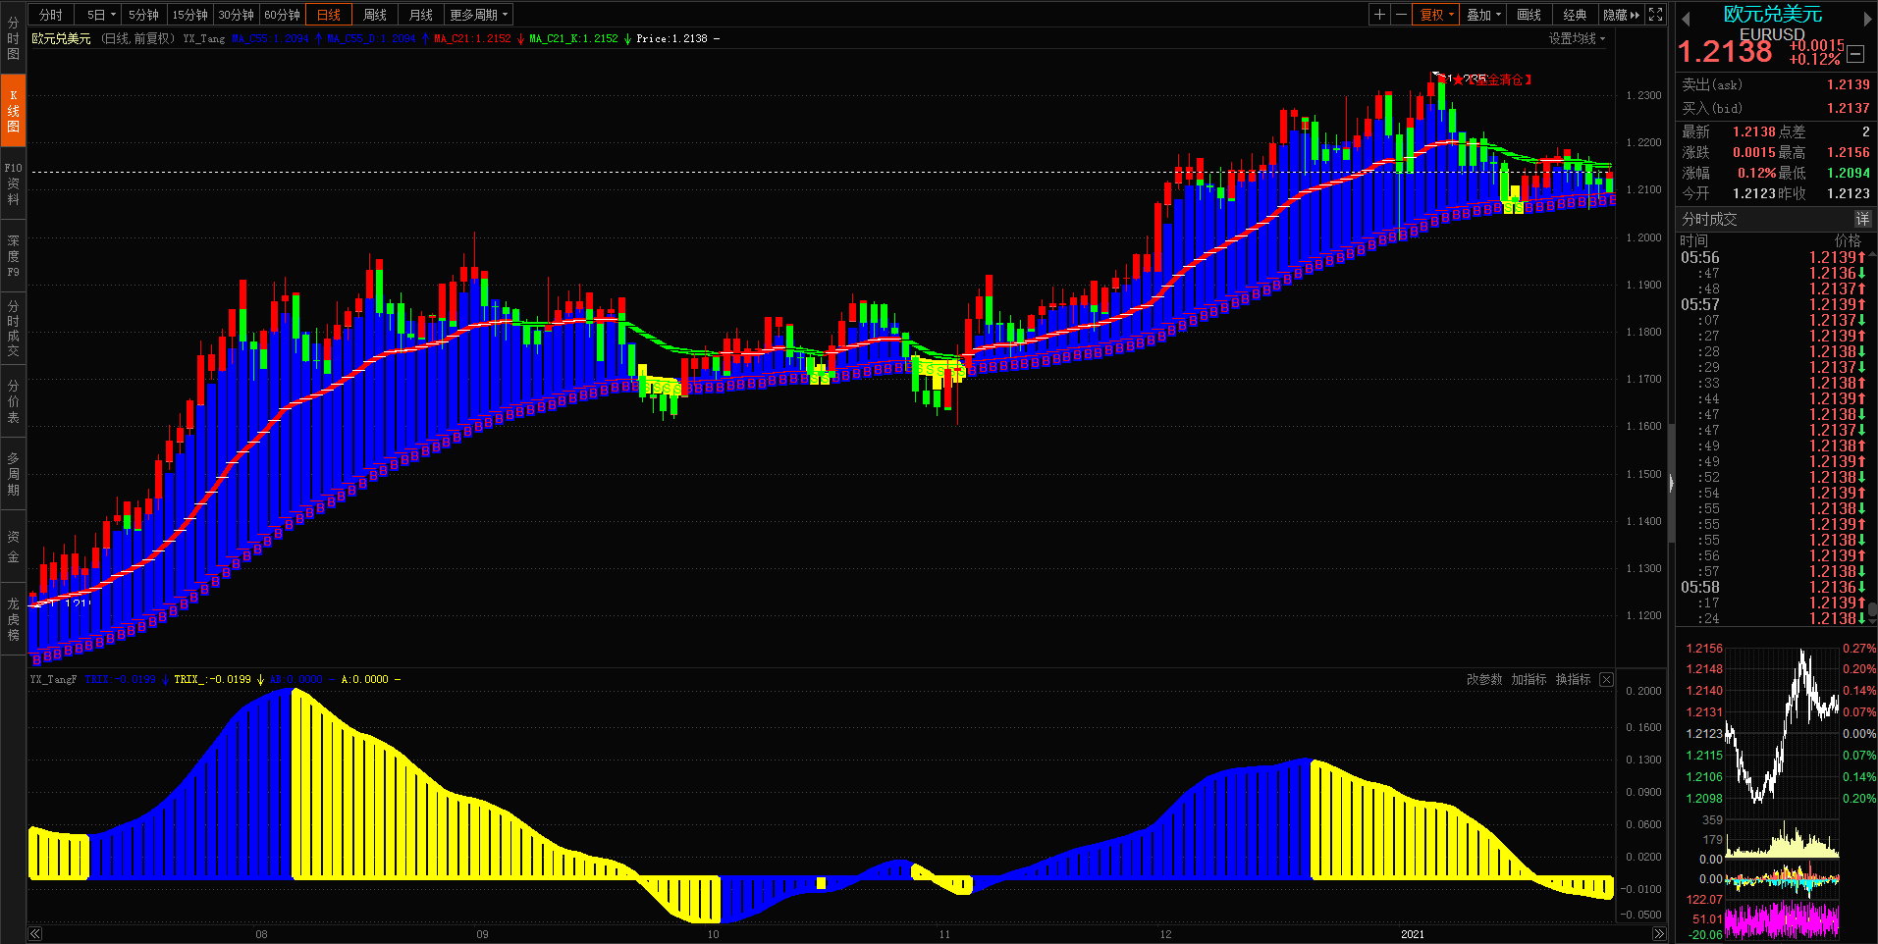Screen dimensions: 1878x944
Task: Click the zoom out minus icon
Action: coord(1401,15)
